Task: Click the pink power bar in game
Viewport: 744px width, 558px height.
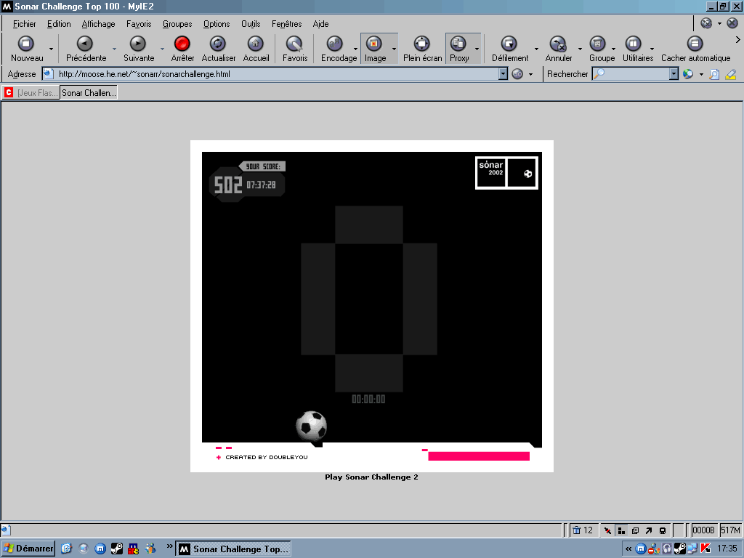Action: [478, 456]
